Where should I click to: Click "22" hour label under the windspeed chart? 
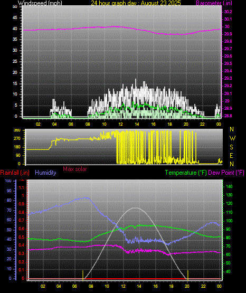[x=202, y=124]
